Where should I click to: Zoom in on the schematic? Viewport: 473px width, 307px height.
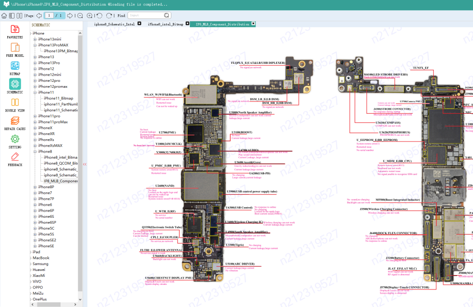point(90,15)
